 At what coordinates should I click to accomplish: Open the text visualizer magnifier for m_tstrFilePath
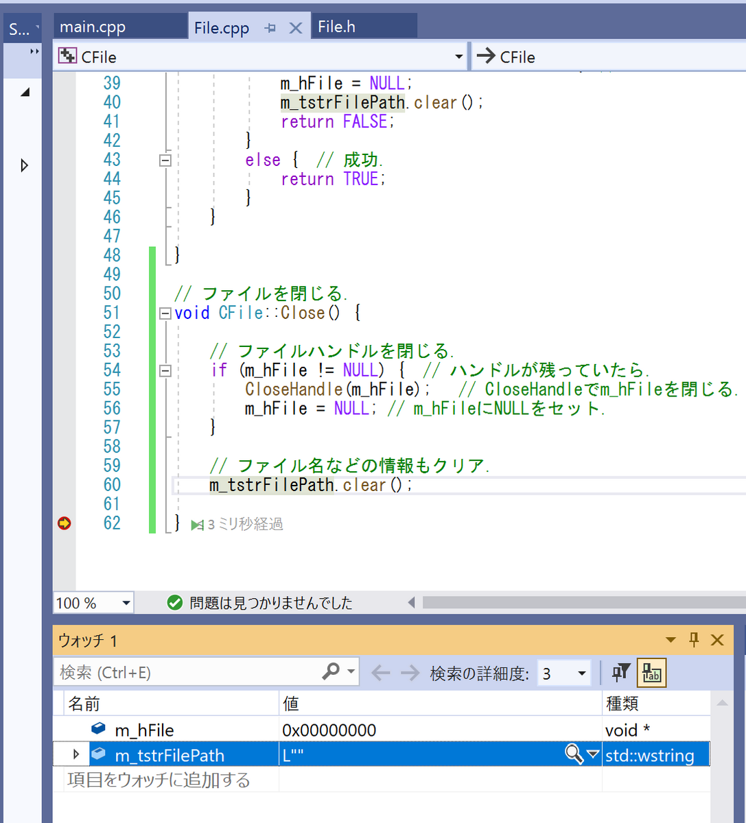tap(574, 754)
